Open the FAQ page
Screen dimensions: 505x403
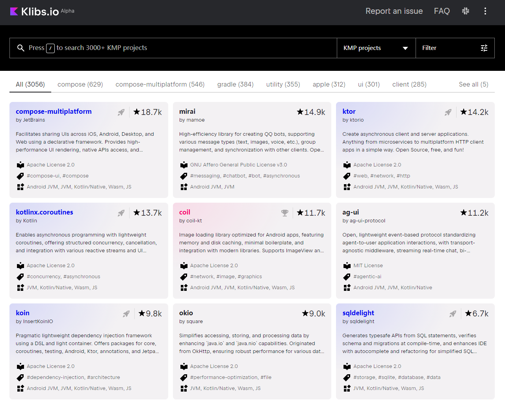tap(442, 11)
